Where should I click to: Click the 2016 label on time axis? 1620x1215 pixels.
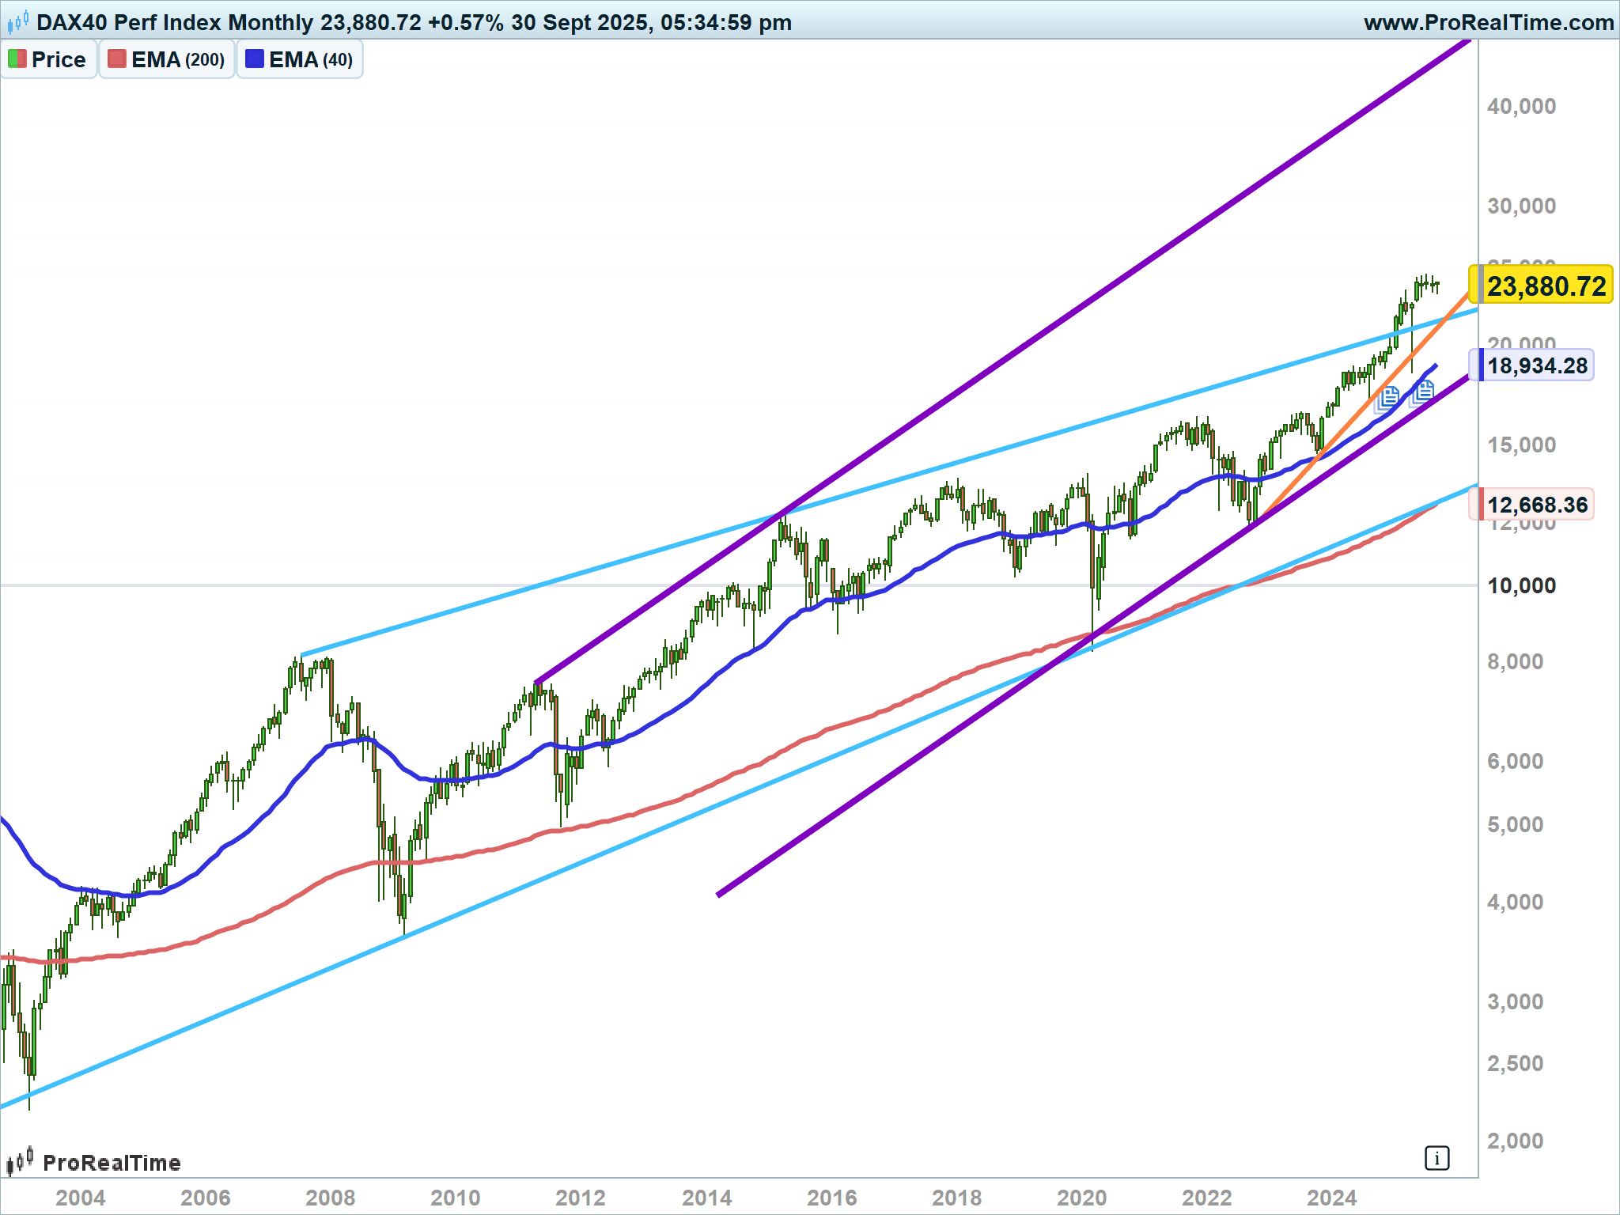(x=831, y=1198)
